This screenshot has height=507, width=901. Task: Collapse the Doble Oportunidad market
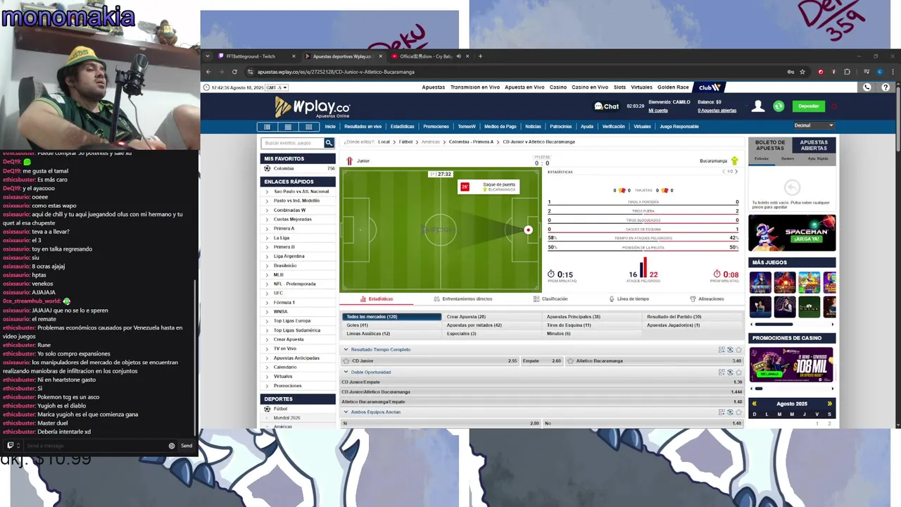click(346, 372)
